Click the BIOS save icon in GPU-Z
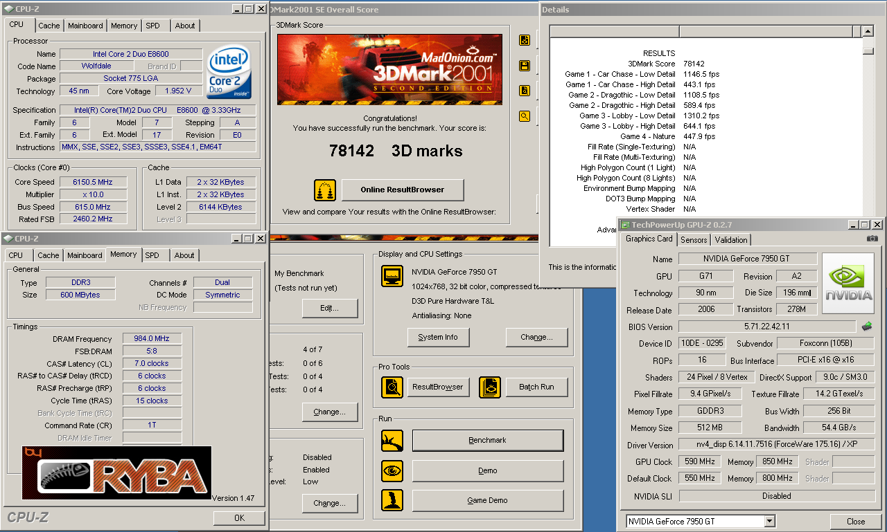Screen dimensions: 887x532 pyautogui.click(x=867, y=326)
